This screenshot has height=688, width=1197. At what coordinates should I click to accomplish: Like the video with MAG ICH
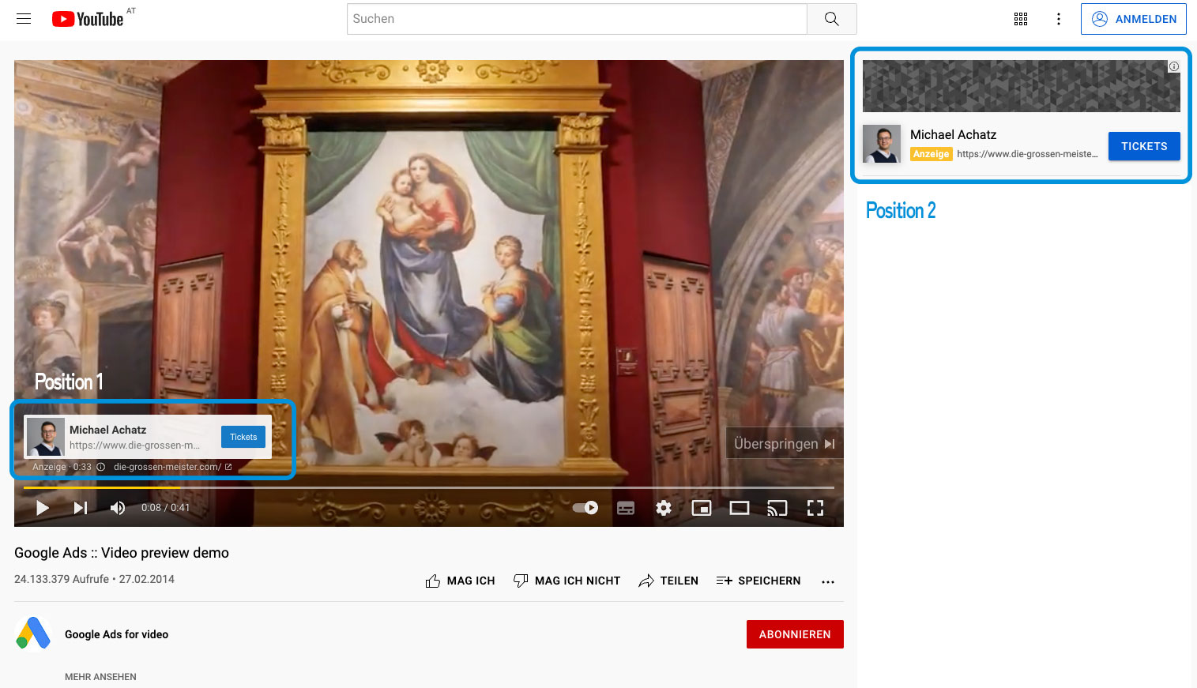460,581
